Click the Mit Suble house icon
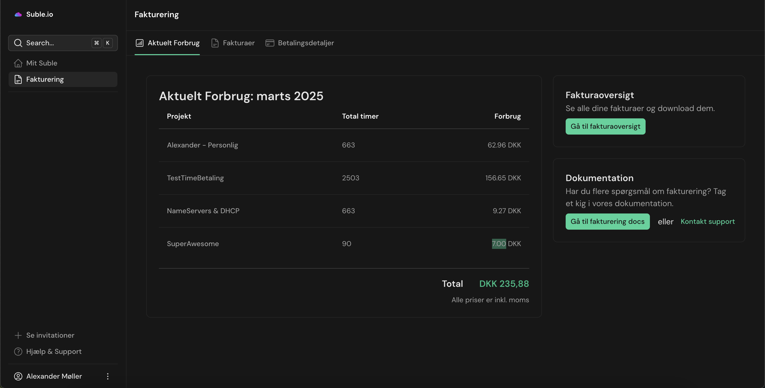 pos(18,63)
